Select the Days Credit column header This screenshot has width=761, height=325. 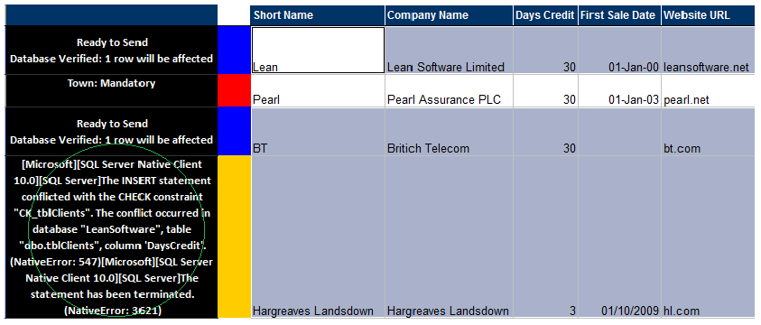coord(545,15)
